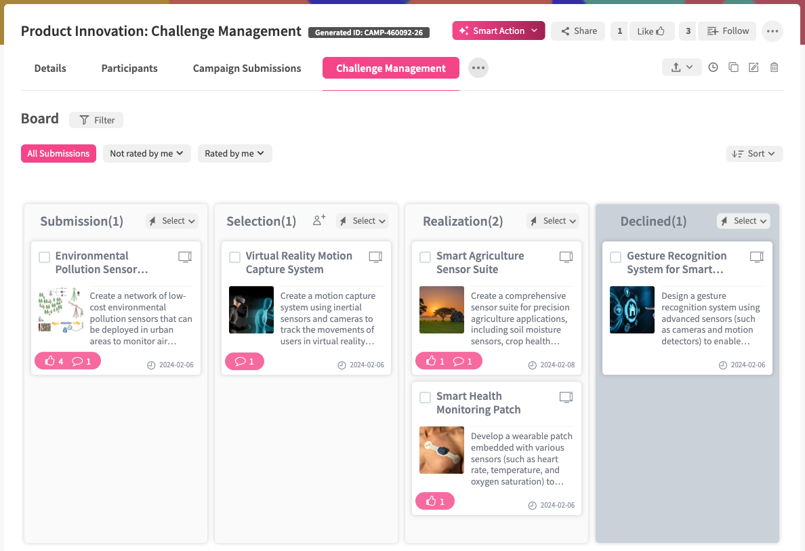Click the trash delete icon
The height and width of the screenshot is (551, 805).
(774, 68)
